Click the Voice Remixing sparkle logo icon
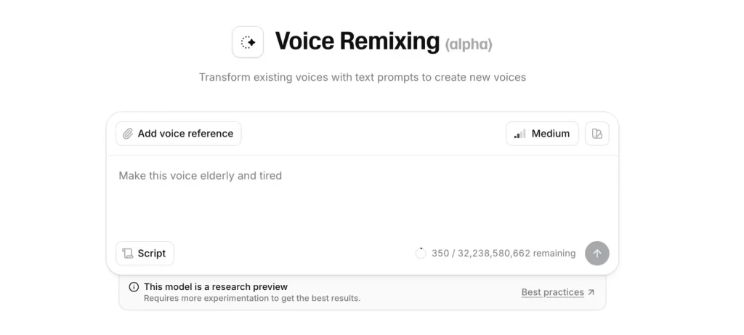The width and height of the screenshot is (744, 335). tap(248, 42)
